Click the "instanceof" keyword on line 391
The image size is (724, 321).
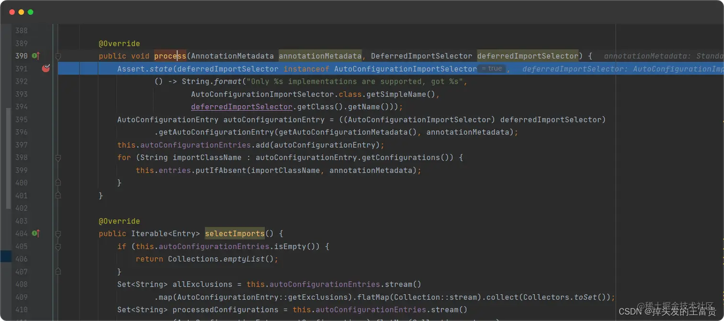click(x=306, y=69)
